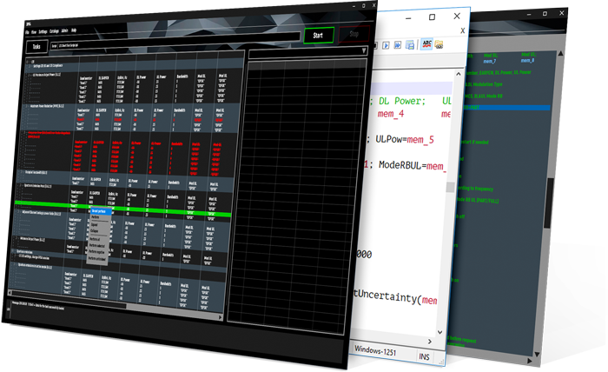Image resolution: width=608 pixels, height=372 pixels.
Task: Click the editor's vertical scrollbar up arrow
Action: click(x=459, y=74)
